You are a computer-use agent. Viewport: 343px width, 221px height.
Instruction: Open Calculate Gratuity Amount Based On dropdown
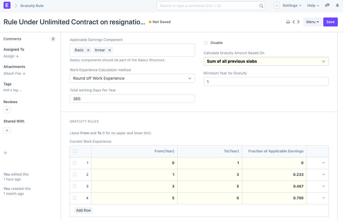click(266, 61)
